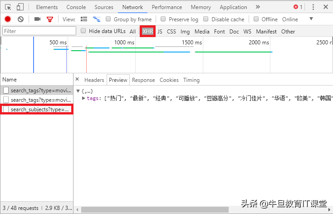Image resolution: width=333 pixels, height=214 pixels.
Task: Clear the network log
Action: [x=20, y=19]
